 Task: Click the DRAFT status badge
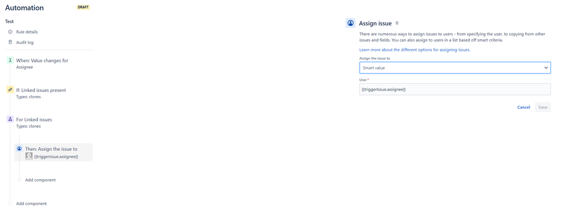pyautogui.click(x=83, y=8)
